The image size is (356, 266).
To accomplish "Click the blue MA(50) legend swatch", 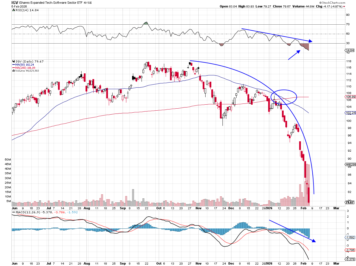I will 13,65.
